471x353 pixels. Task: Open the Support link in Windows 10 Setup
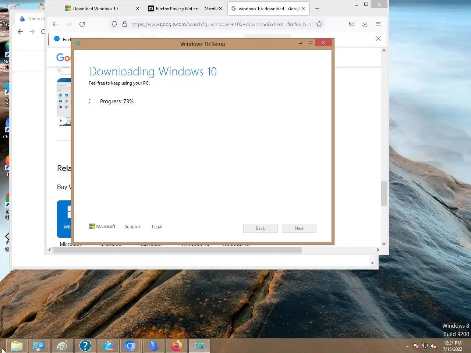[132, 227]
